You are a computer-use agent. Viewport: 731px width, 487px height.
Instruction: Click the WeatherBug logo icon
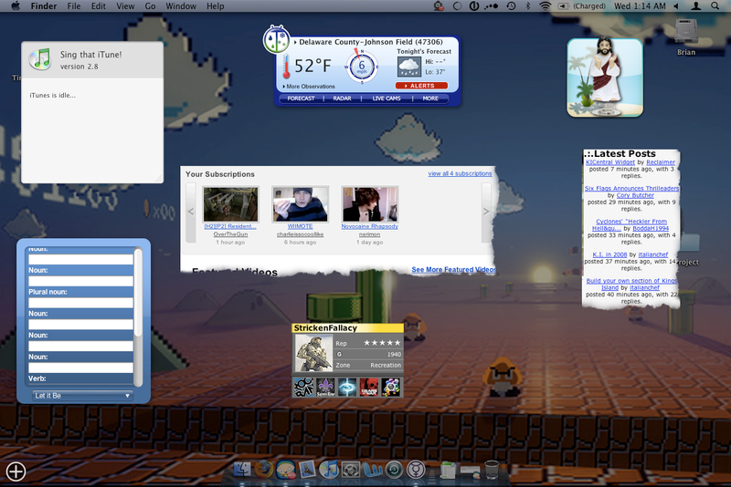pyautogui.click(x=277, y=39)
